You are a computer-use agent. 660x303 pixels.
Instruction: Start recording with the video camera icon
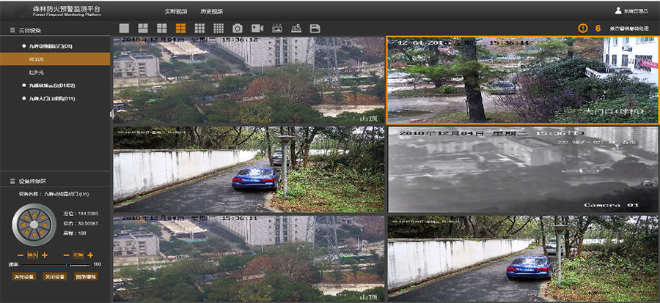(257, 28)
